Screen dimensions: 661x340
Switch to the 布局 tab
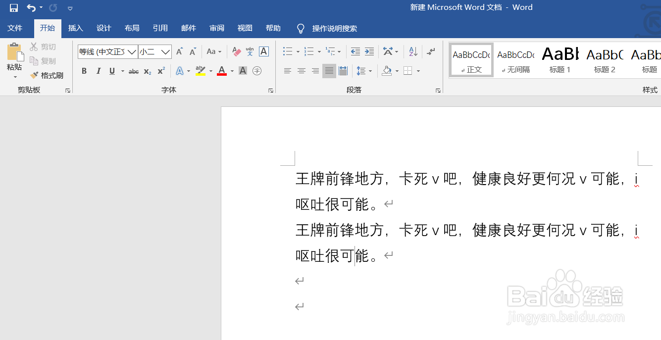click(132, 28)
